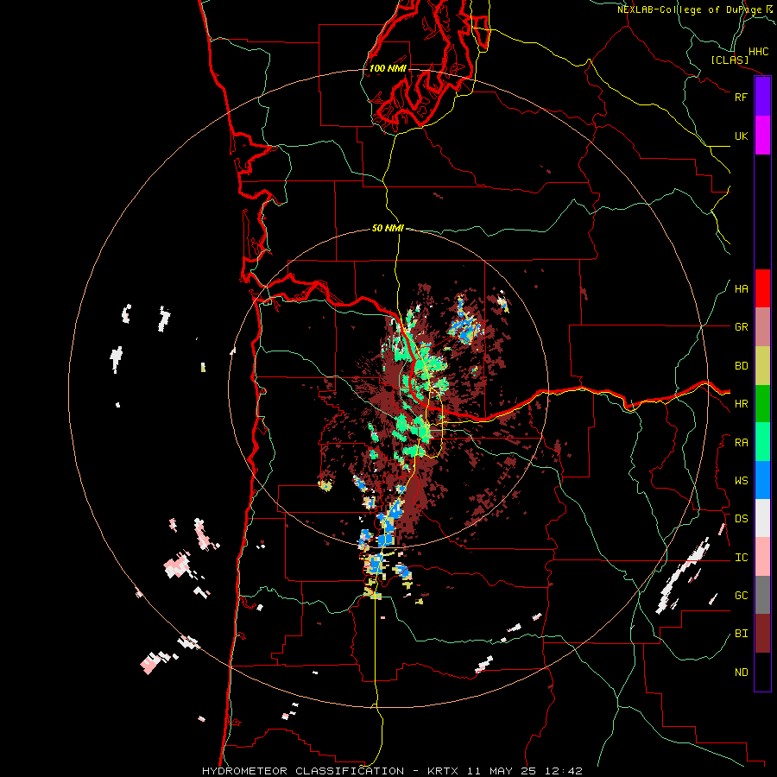Viewport: 777px width, 777px height.
Task: Click the DS legend label
Action: click(741, 519)
